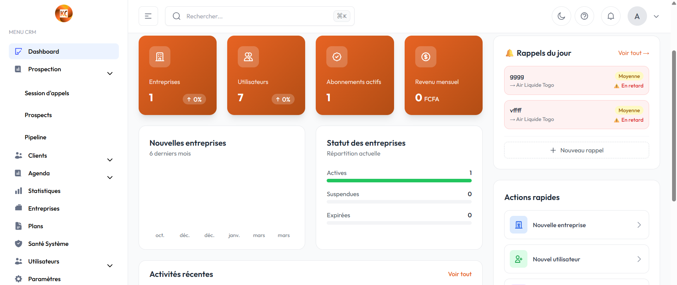Click the Actives green progress bar
677x285 pixels.
tap(399, 181)
